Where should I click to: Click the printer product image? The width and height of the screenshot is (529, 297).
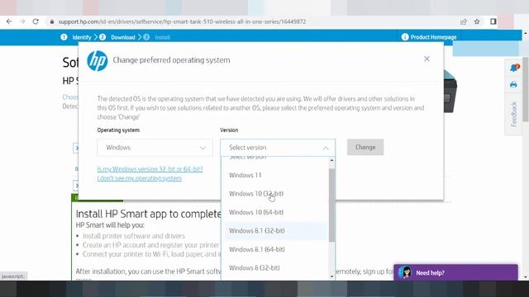(x=450, y=92)
